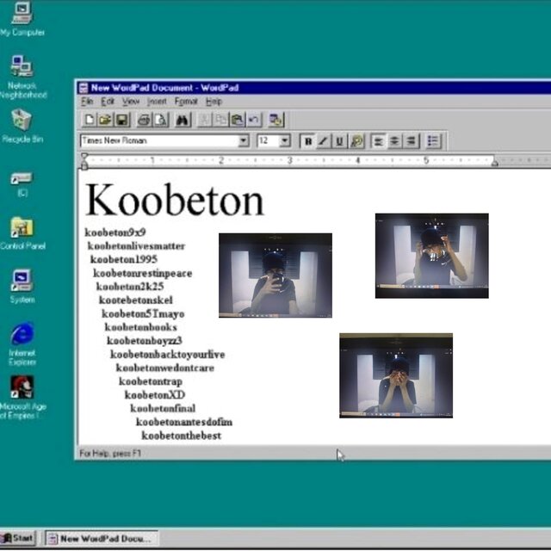Toggle Underline formatting

point(339,141)
